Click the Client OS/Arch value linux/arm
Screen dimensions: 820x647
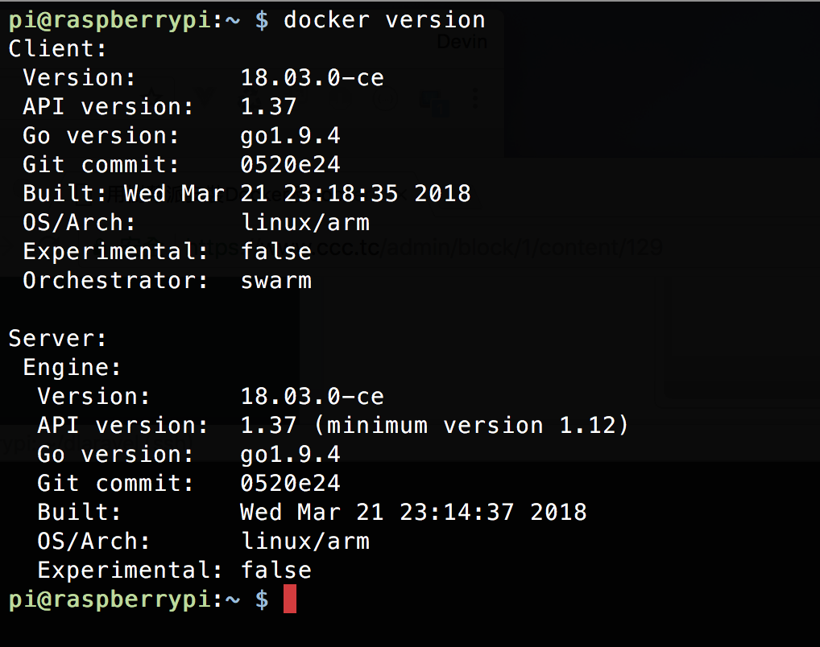[x=305, y=223]
